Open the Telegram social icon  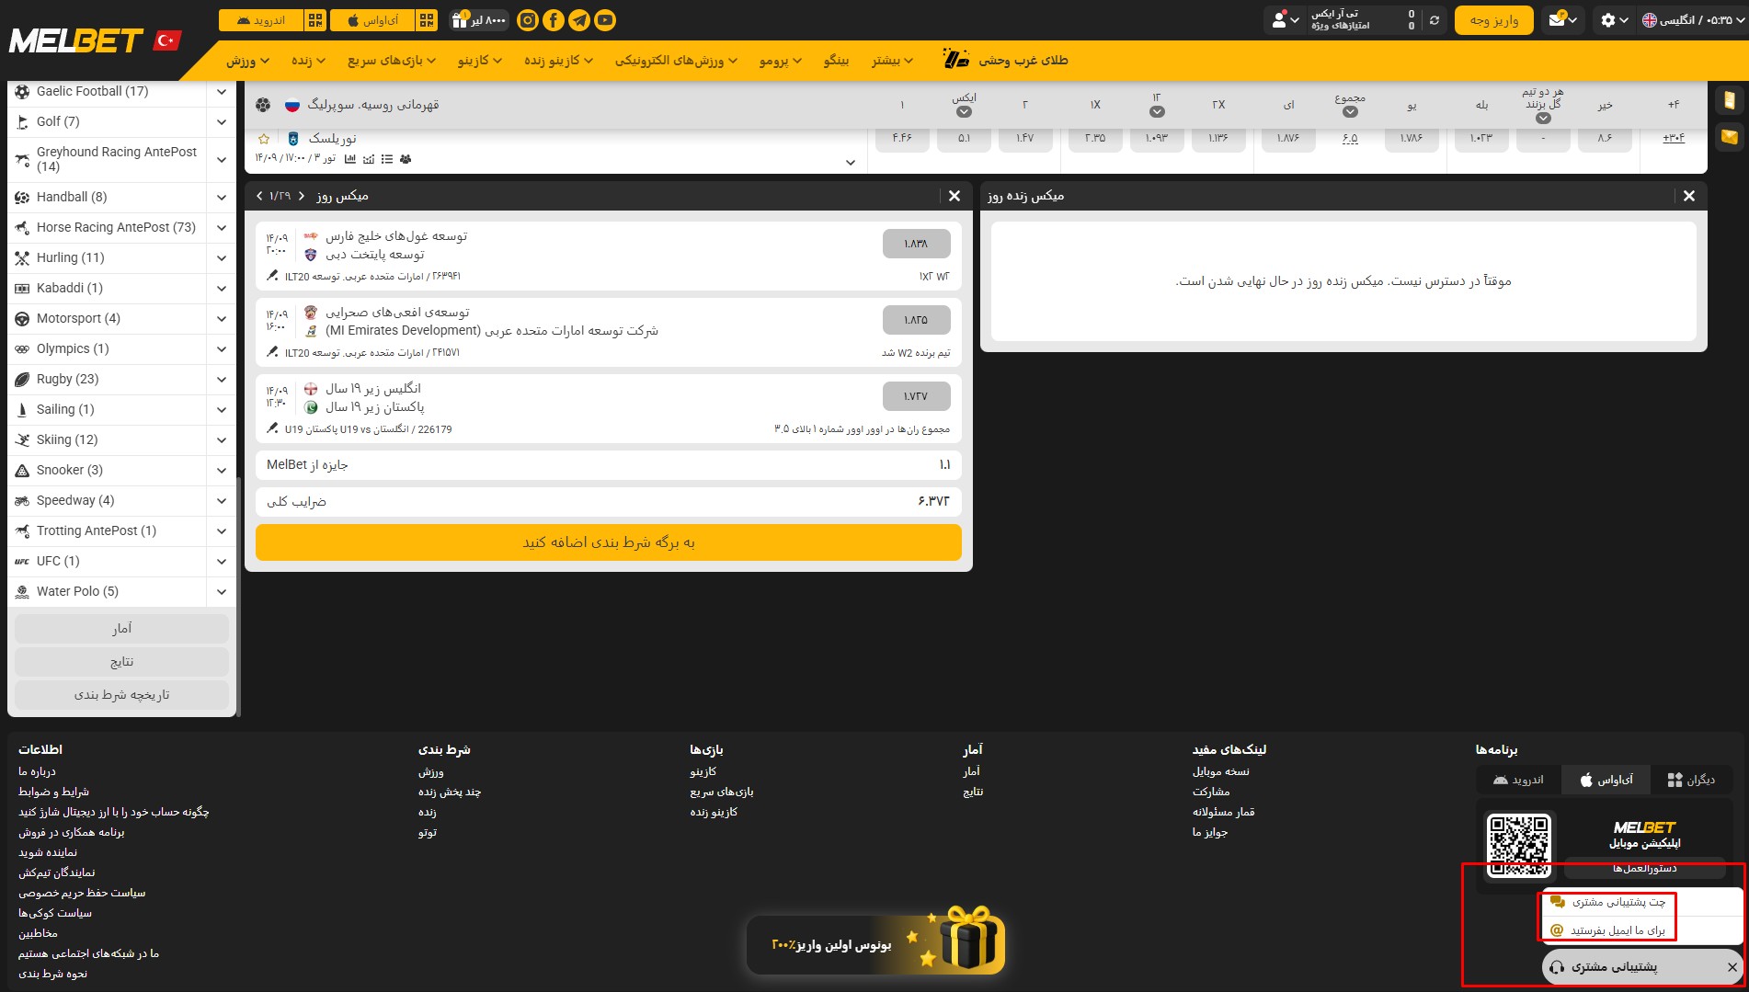coord(579,20)
